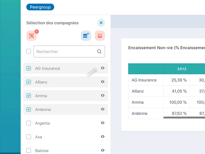Image resolution: width=205 pixels, height=154 pixels.
Task: Close the Sélection des compagnies panel
Action: (x=101, y=23)
